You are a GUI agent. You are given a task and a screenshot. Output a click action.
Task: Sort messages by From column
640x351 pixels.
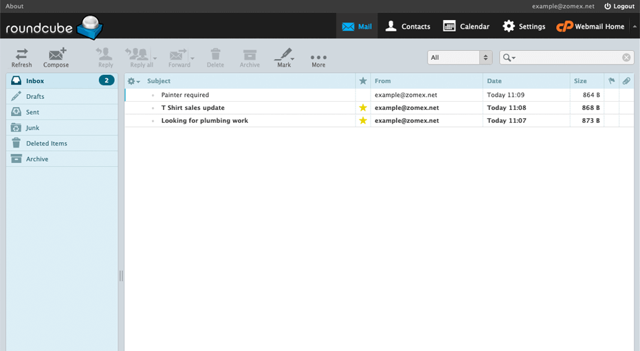pos(382,81)
